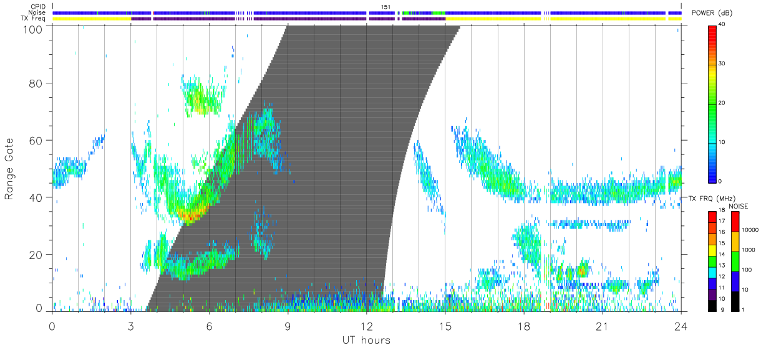Click the NOISE color bar legend

(734, 261)
